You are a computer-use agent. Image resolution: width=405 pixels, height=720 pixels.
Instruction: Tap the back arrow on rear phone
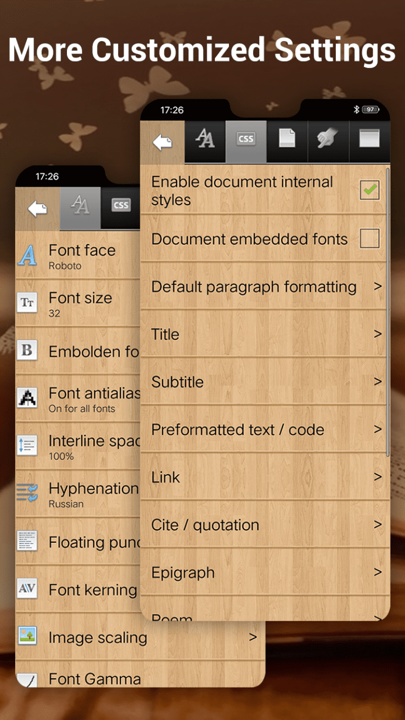coord(37,208)
